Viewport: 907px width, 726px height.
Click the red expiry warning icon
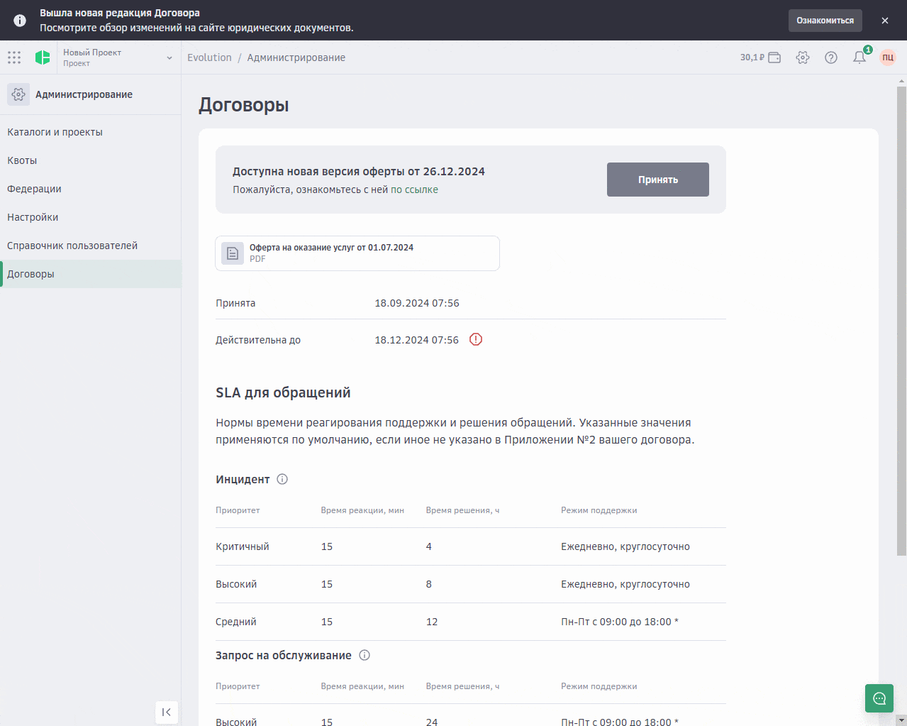click(x=476, y=339)
